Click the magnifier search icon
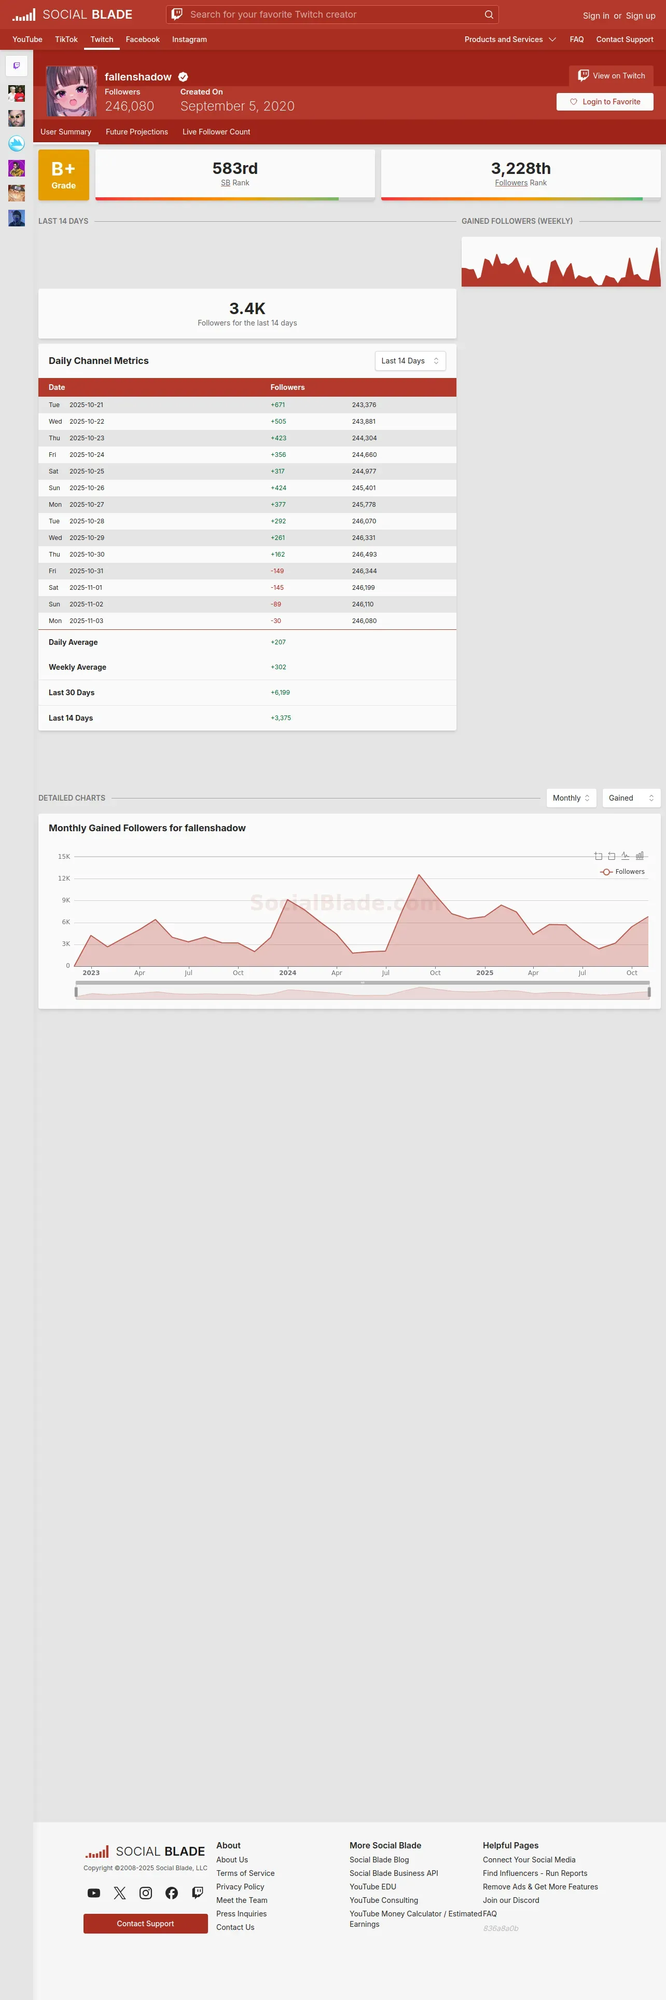 489,14
